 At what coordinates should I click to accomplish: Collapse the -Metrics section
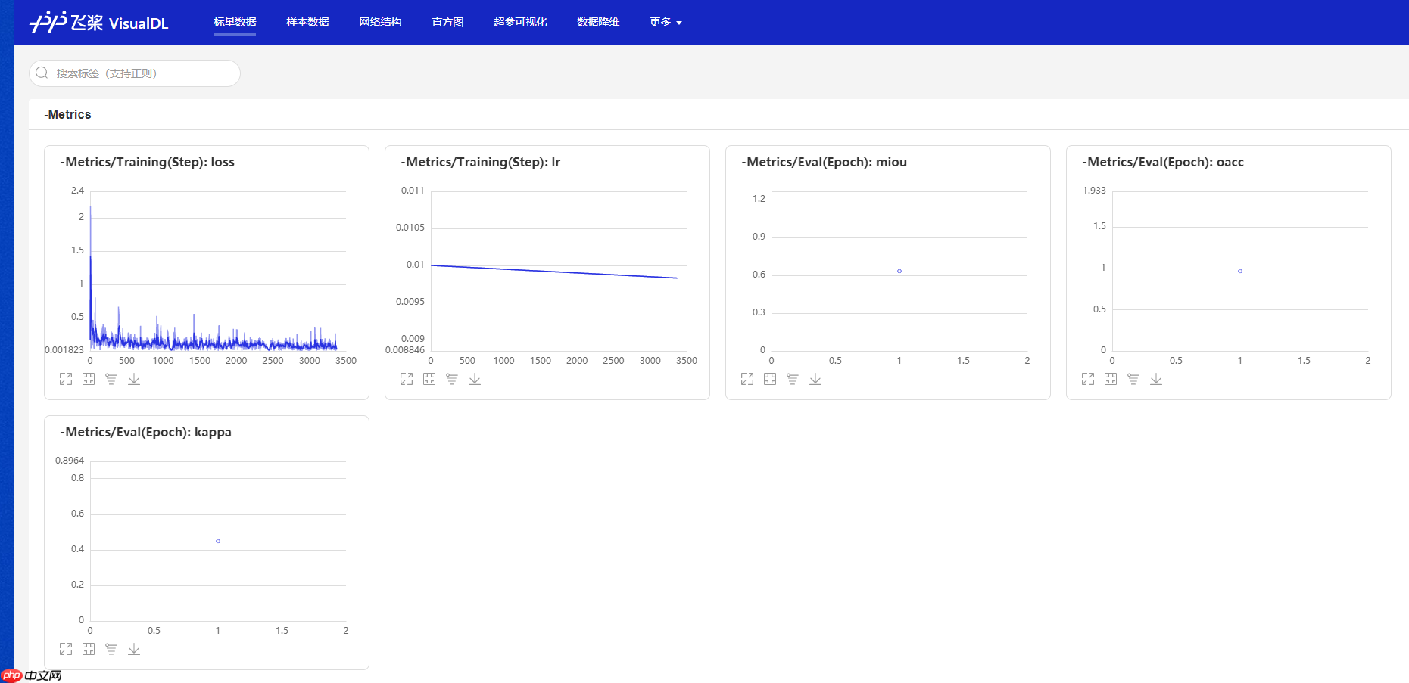pyautogui.click(x=67, y=114)
